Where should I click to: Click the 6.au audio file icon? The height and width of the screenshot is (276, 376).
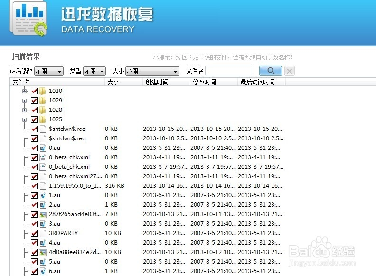43,271
